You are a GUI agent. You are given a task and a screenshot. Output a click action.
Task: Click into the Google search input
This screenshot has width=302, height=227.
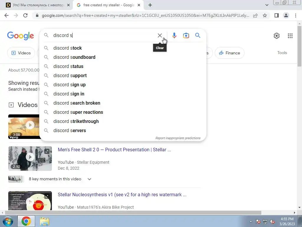104,35
